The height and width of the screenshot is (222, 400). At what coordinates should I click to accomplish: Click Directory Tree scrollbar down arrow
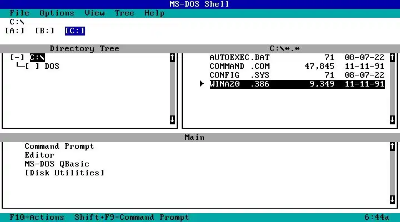[x=172, y=119]
